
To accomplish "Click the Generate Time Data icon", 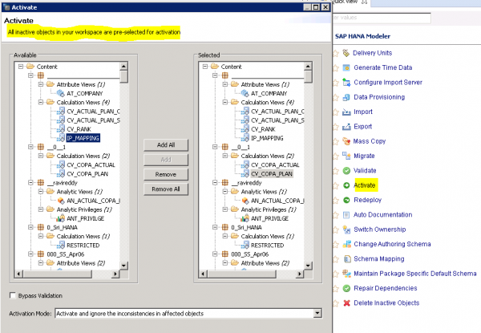I will click(x=346, y=68).
